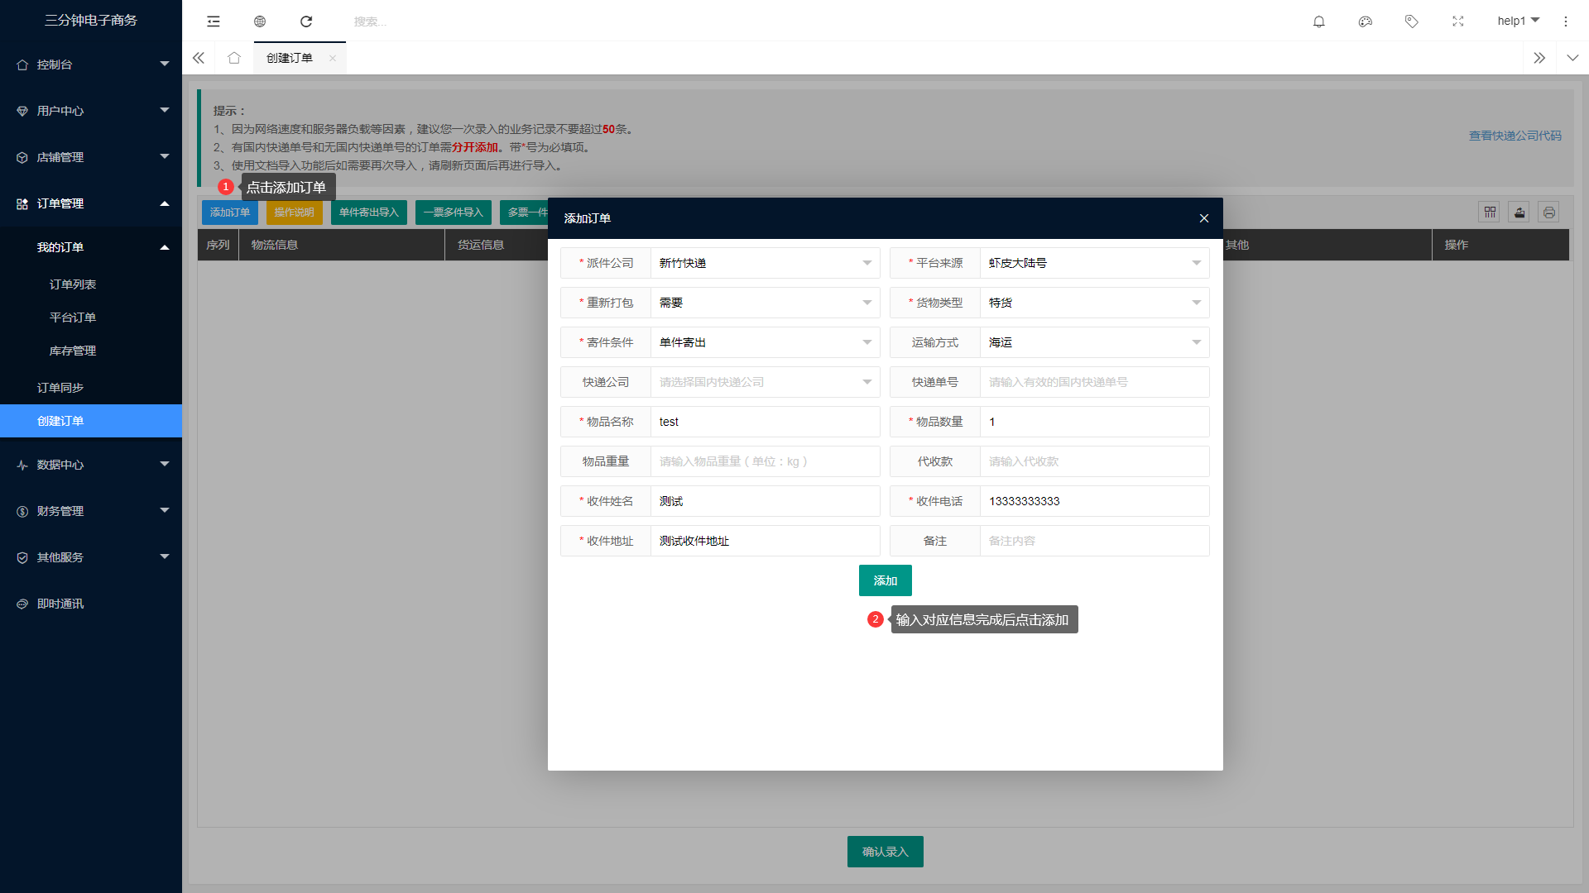Open the notification bell icon
This screenshot has height=893, width=1589.
click(1319, 21)
